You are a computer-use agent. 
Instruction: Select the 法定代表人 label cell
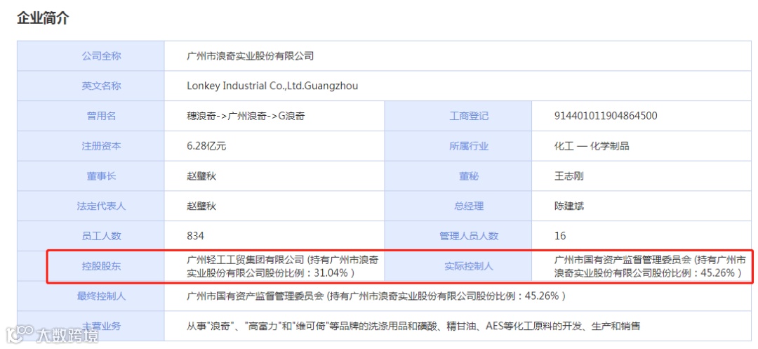point(91,206)
